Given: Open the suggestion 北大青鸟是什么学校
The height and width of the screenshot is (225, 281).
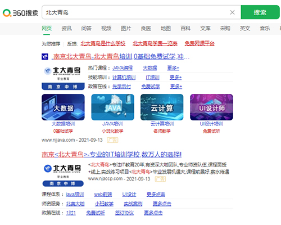Looking at the screenshot, I should (103, 44).
